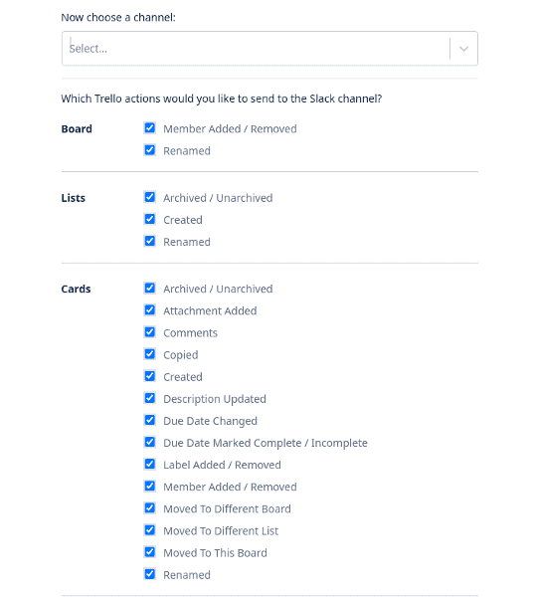Screen dimensions: 533x597
Task: Disable Comments notifications for cards
Action: tap(150, 332)
